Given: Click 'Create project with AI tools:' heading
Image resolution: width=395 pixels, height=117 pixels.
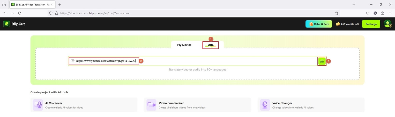Looking at the screenshot, I should [50, 92].
